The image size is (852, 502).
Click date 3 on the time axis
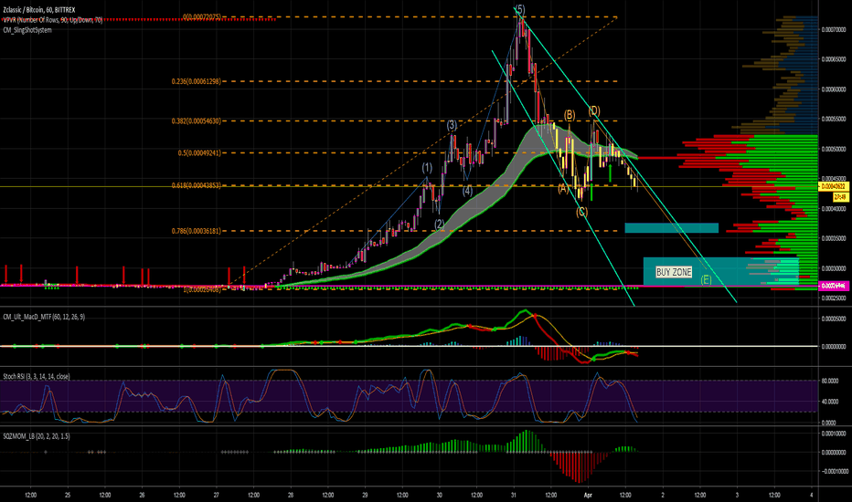[x=737, y=495]
